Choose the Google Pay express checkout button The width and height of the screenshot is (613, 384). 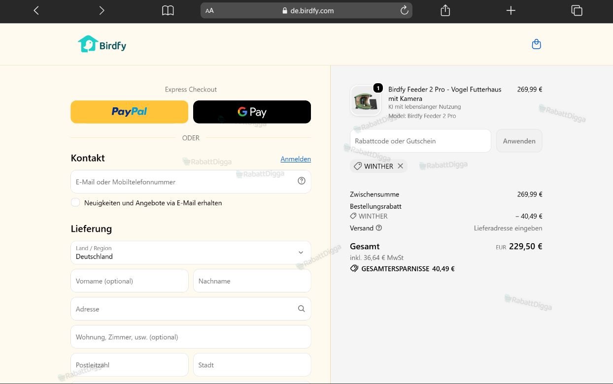pos(252,112)
